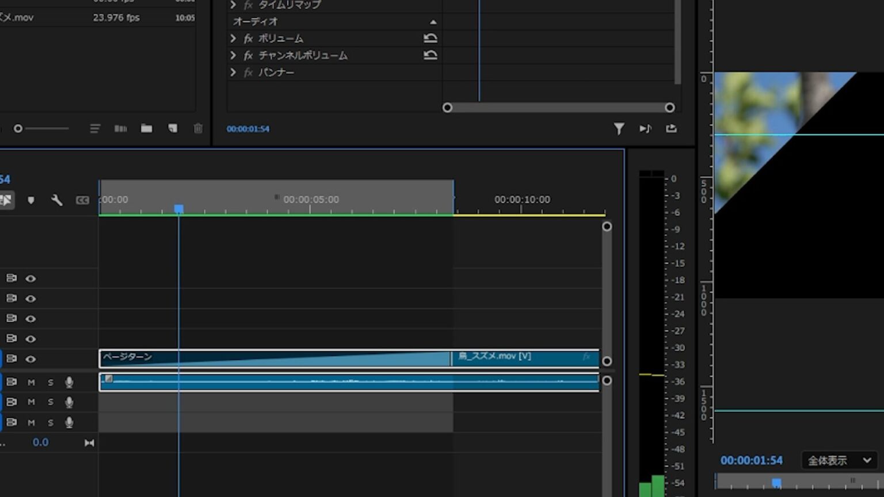Viewport: 884px width, 497px height.
Task: Click the add marker icon in timeline
Action: click(x=31, y=200)
